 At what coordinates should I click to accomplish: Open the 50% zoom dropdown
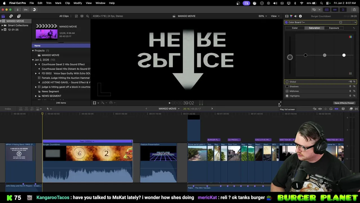tap(263, 16)
